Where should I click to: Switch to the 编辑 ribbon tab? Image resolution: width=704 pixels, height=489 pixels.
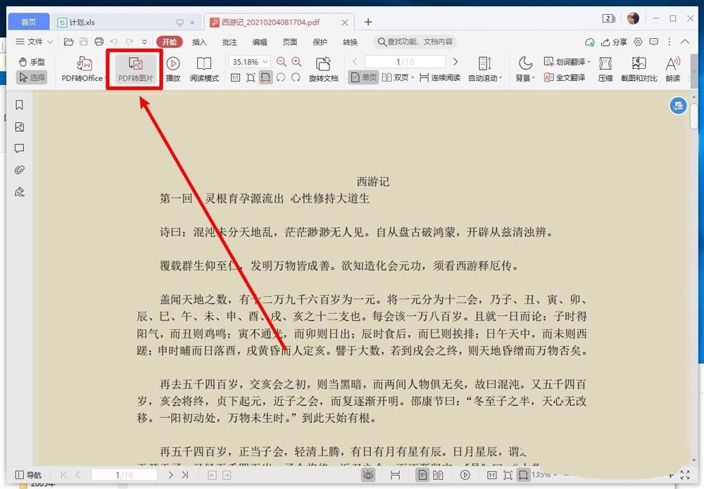click(x=260, y=42)
